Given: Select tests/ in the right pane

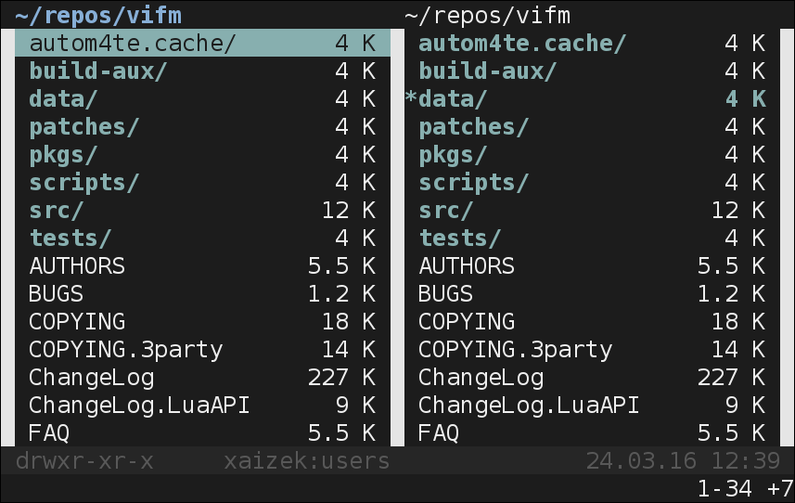Looking at the screenshot, I should pos(592,238).
